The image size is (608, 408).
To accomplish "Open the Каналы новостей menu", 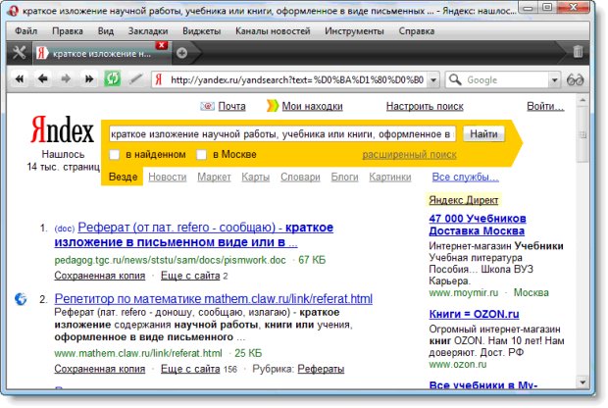I will coord(273,31).
